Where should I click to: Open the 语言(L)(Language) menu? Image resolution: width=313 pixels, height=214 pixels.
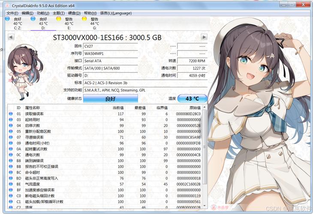(116, 13)
